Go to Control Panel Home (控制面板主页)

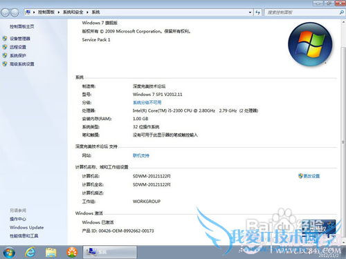coord(21,26)
